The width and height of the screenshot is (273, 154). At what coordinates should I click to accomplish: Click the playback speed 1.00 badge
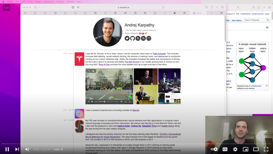click(6, 8)
